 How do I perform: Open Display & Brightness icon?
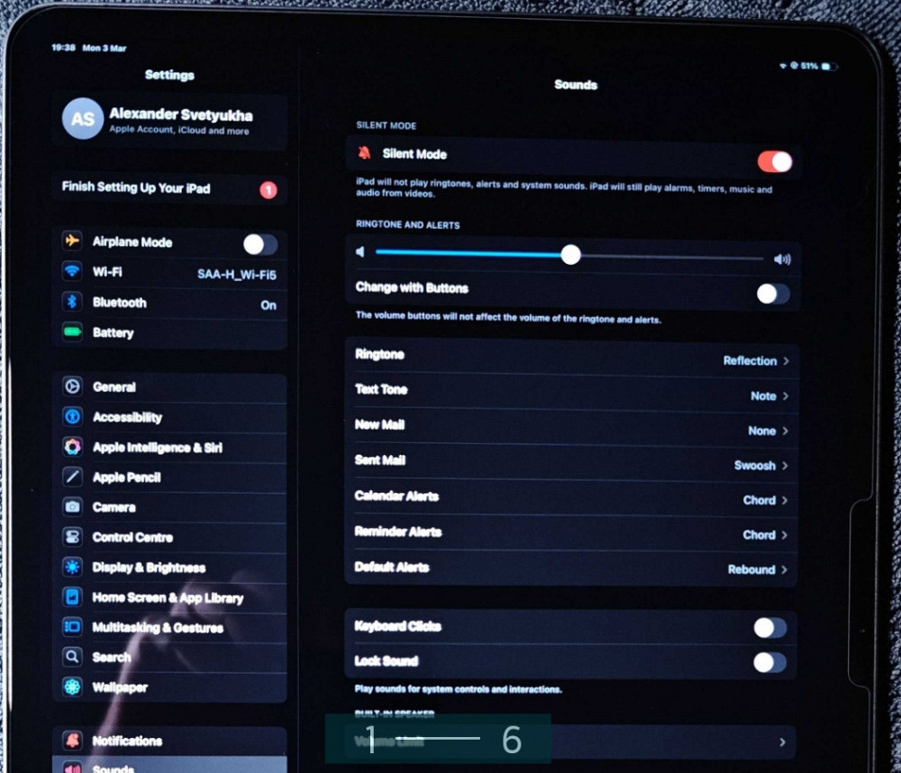(x=72, y=568)
